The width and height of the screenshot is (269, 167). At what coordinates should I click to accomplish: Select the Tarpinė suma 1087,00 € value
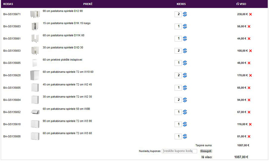click(x=243, y=145)
